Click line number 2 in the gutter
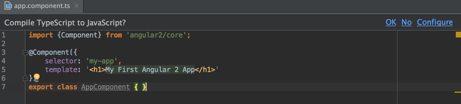The image size is (461, 104). 3,44
